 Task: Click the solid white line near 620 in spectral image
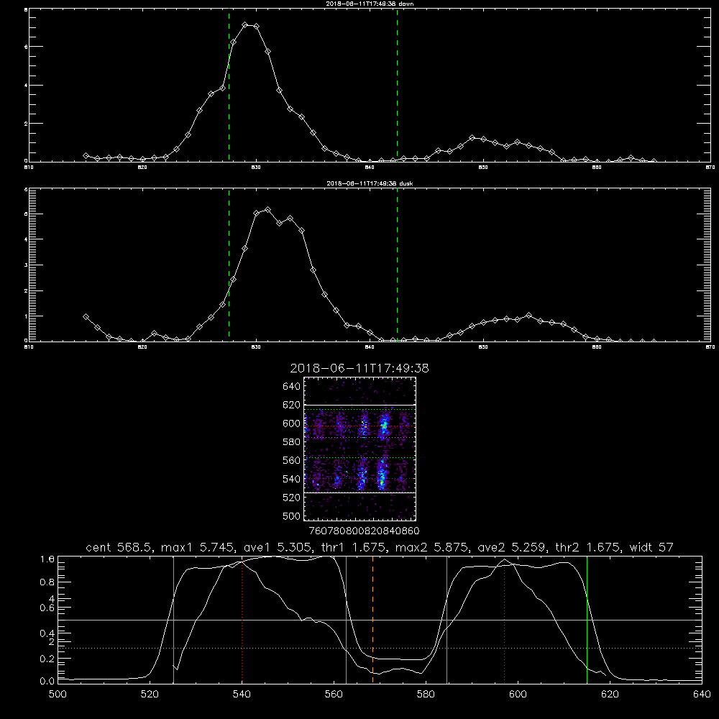[360, 406]
